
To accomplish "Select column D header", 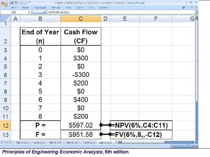I will coord(105,19).
